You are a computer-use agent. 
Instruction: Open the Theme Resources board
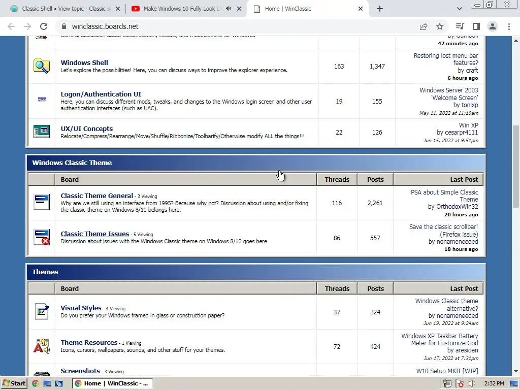89,342
